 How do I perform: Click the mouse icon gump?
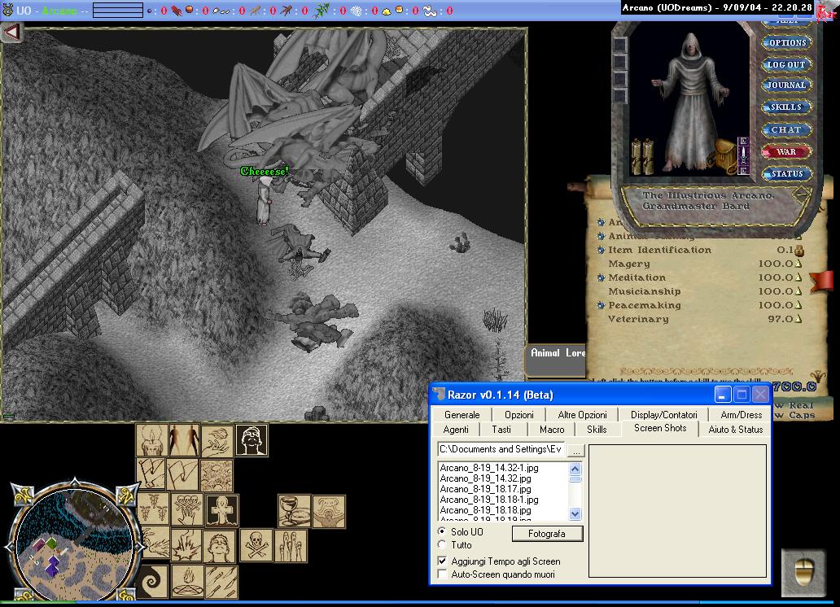coord(803,573)
